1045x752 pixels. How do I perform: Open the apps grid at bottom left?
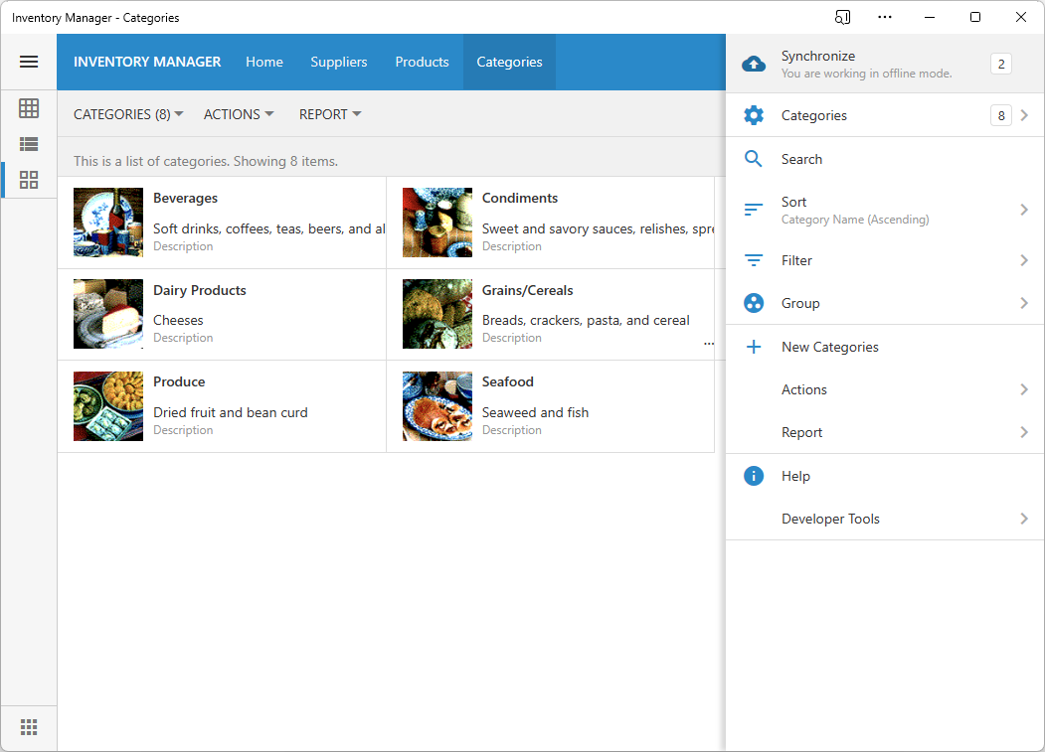point(29,727)
